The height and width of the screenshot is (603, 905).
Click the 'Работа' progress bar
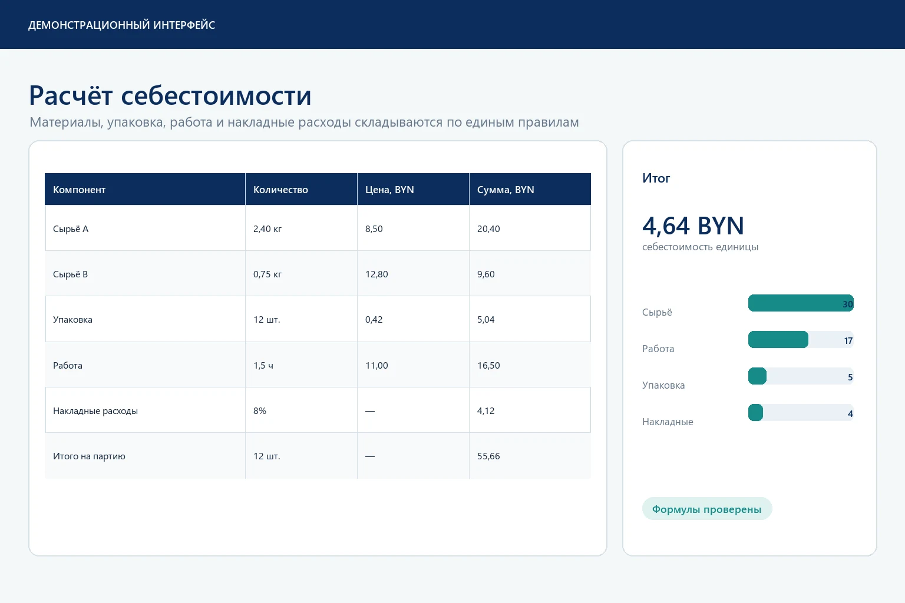coord(801,340)
